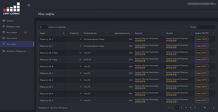Rate foreman stars in Юрша ул, 64, 6 row
This screenshot has width=218, height=112.
click(x=171, y=81)
